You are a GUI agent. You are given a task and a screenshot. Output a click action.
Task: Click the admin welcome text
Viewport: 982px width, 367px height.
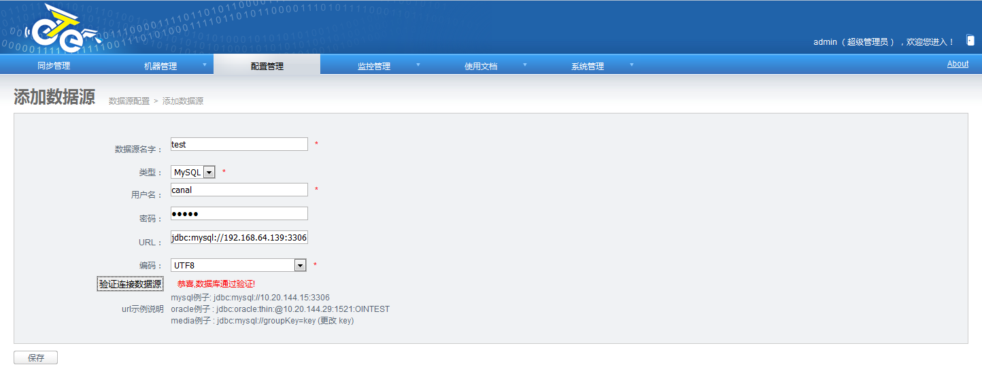883,41
